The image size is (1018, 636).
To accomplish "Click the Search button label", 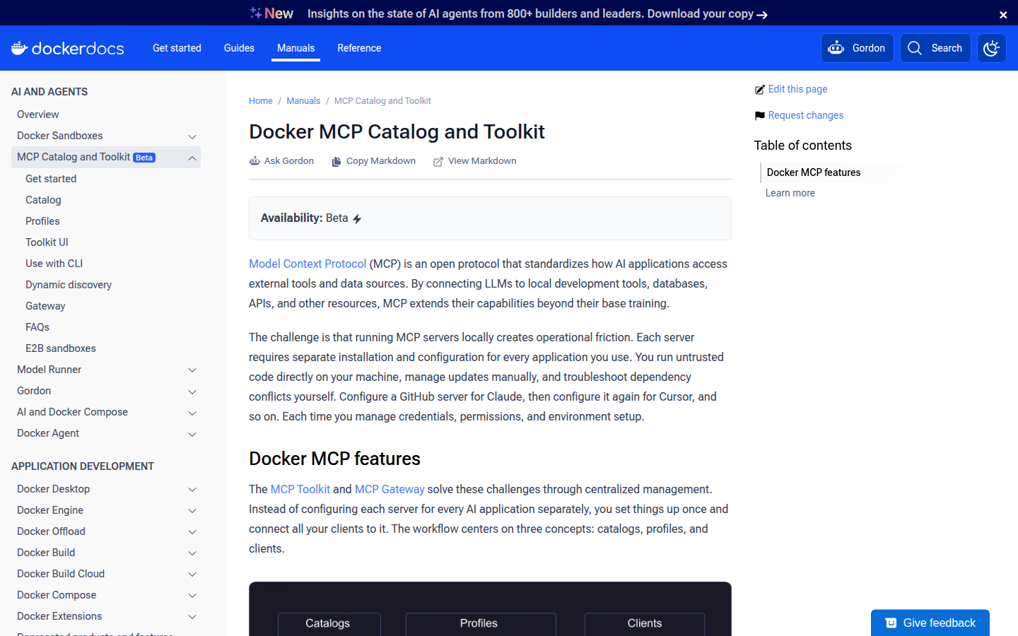I will pyautogui.click(x=947, y=48).
